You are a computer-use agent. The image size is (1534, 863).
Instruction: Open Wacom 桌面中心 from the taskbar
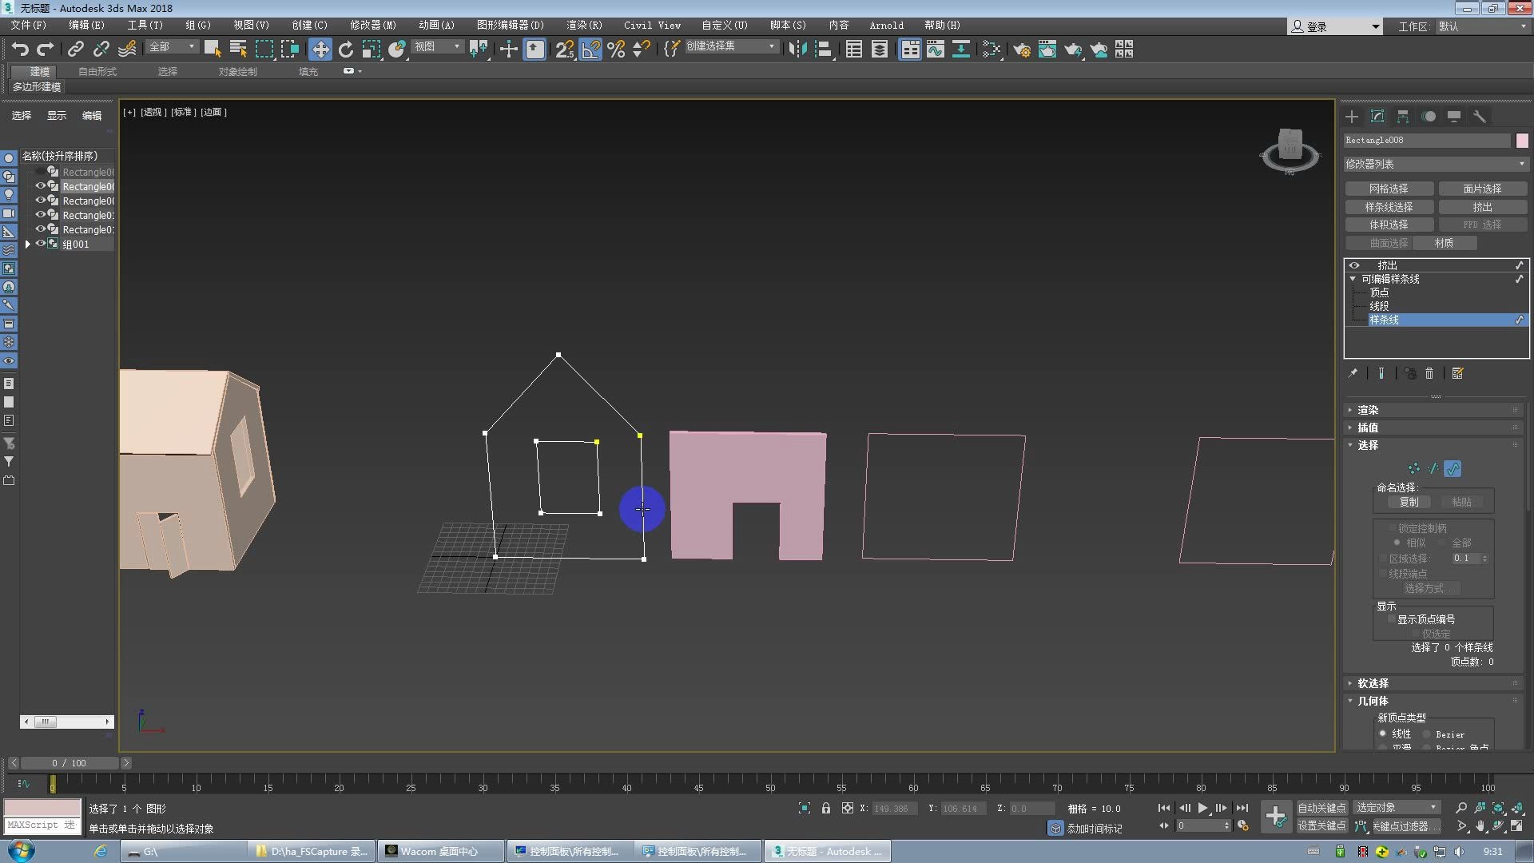[x=439, y=851]
